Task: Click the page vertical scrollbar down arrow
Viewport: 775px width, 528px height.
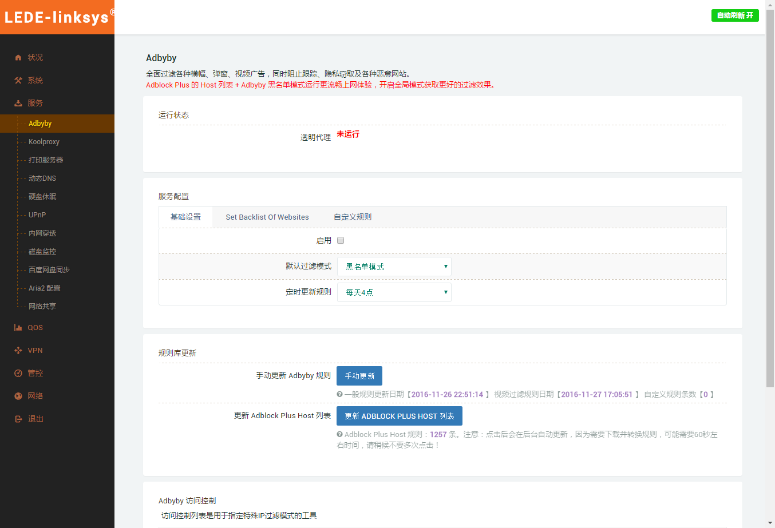Action: click(770, 523)
